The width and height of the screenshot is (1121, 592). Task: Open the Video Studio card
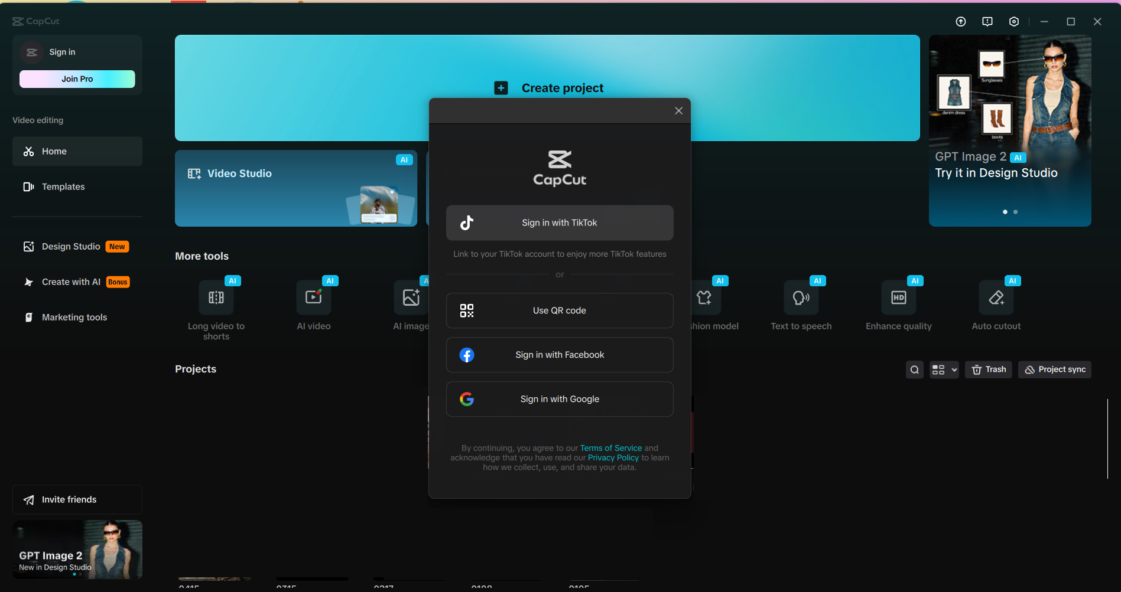296,188
